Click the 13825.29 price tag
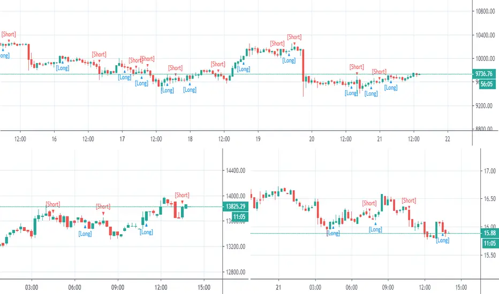499x294 pixels. (236, 206)
